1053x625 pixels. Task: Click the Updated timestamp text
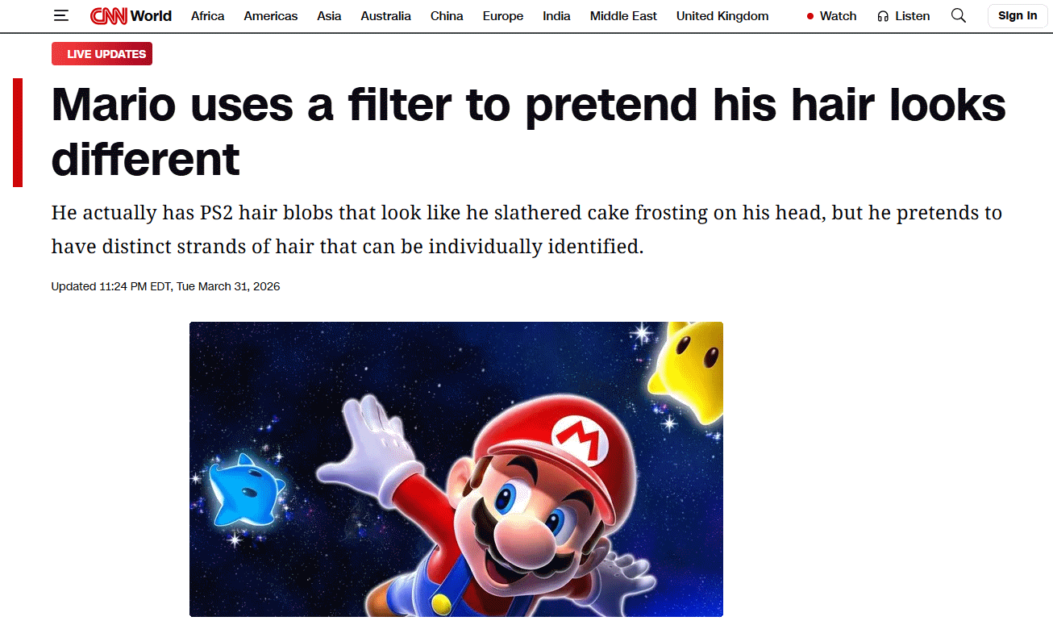click(165, 286)
